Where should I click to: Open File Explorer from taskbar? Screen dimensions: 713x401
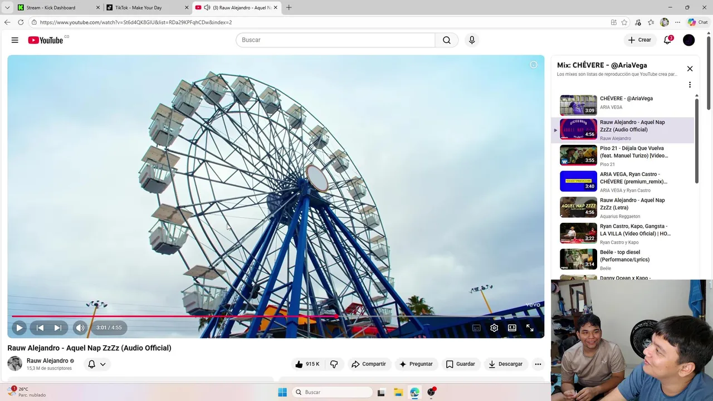point(398,392)
